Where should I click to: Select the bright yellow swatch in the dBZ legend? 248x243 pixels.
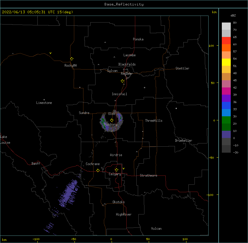coord(226,62)
